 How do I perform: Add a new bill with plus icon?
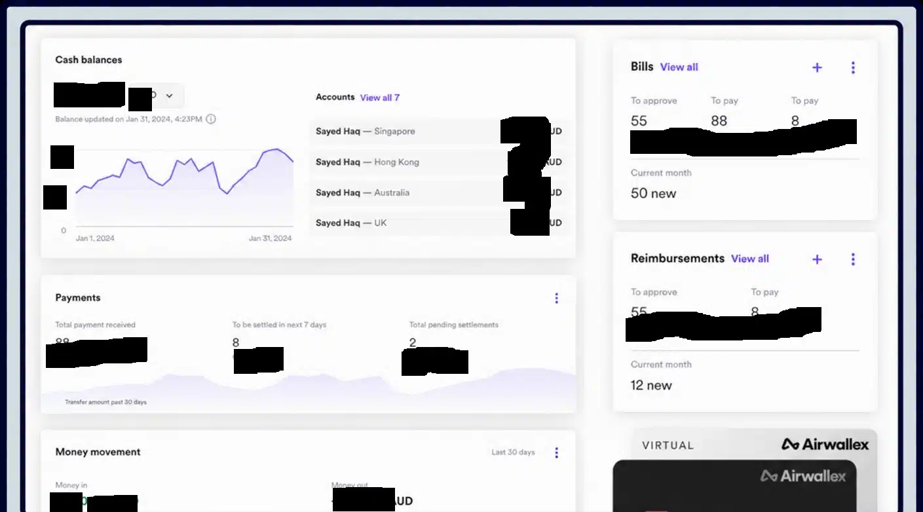point(817,67)
